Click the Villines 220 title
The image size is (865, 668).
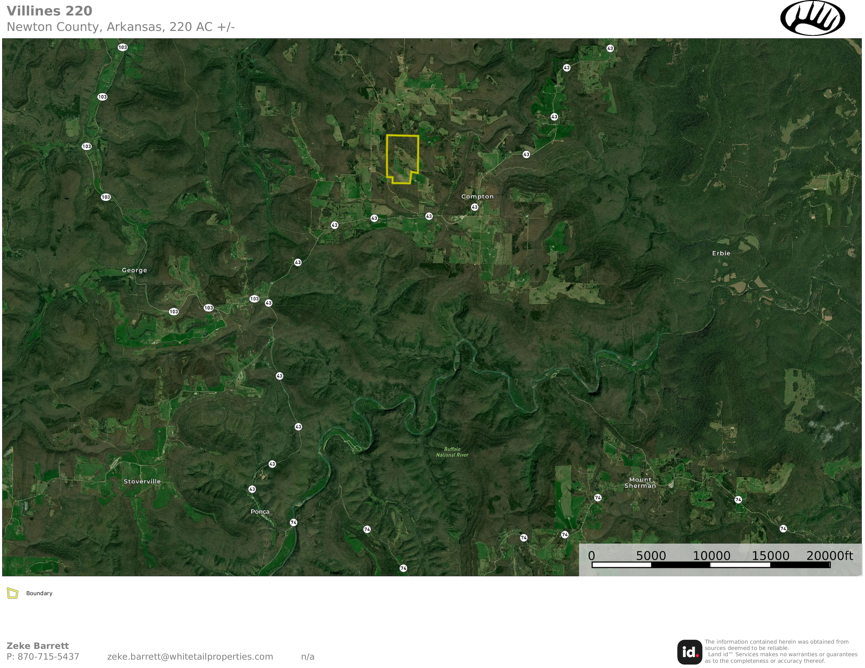pyautogui.click(x=50, y=11)
